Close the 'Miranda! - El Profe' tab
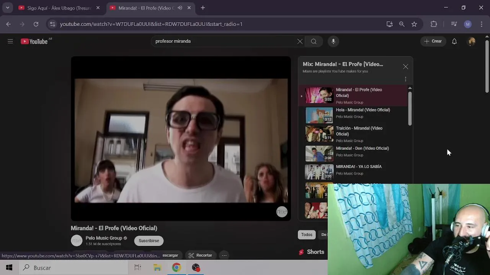 (189, 8)
